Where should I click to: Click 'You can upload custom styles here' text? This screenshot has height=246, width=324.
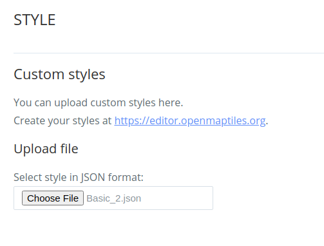pos(99,102)
